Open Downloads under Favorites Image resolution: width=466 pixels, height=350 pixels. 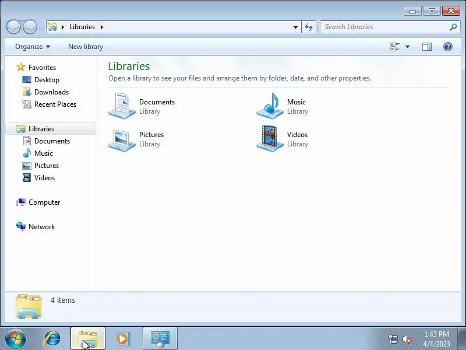pyautogui.click(x=51, y=92)
